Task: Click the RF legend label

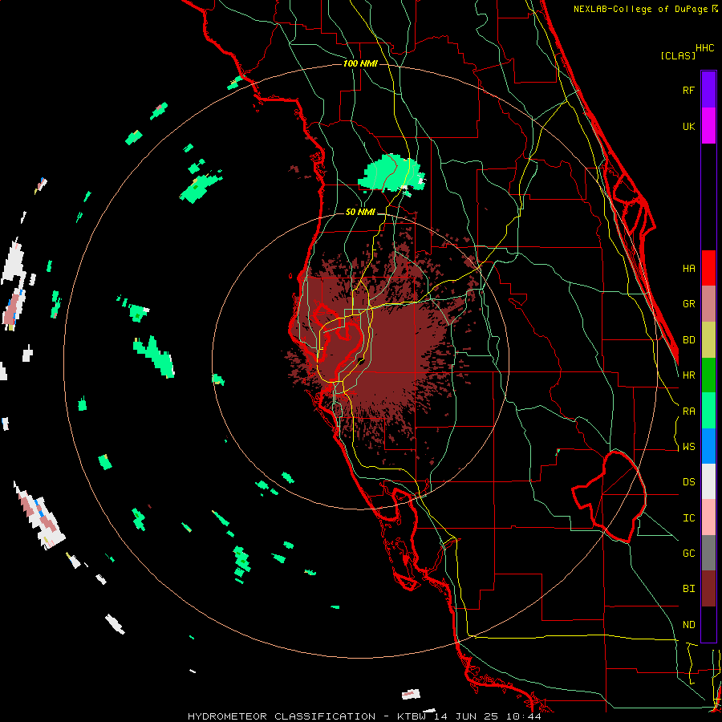Action: (688, 90)
